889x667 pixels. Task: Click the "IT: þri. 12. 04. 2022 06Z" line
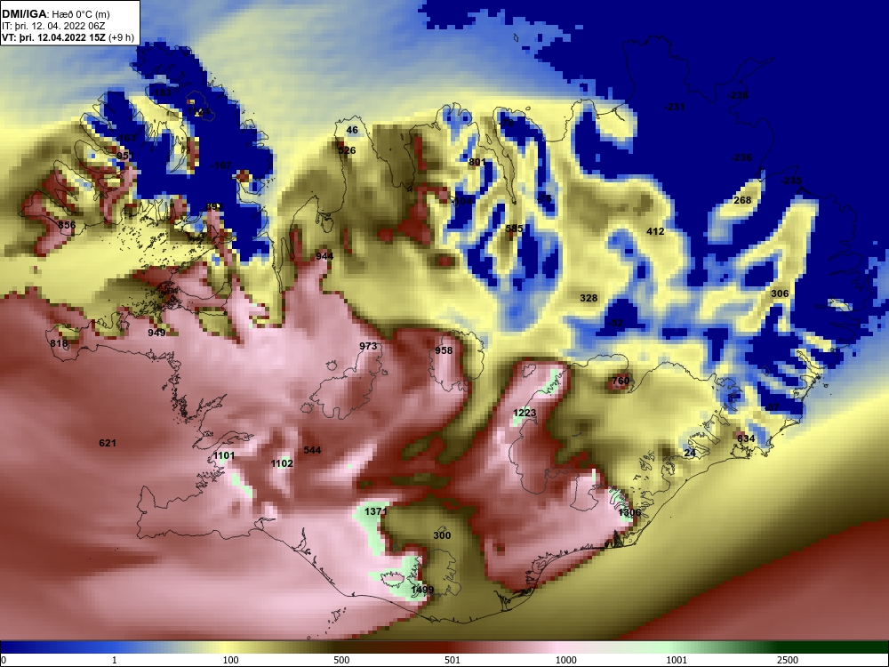tap(53, 26)
